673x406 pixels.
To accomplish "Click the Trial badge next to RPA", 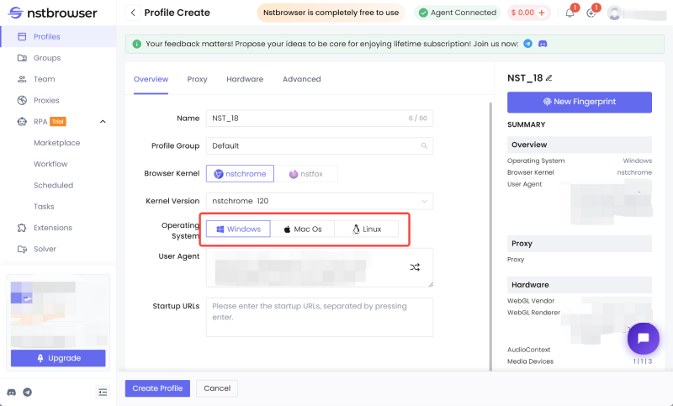I will click(58, 122).
